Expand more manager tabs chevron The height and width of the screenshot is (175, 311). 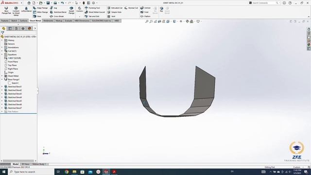click(35, 28)
